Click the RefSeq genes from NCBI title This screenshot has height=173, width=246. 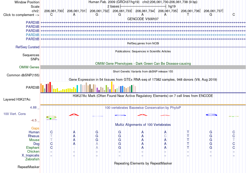coord(143,43)
